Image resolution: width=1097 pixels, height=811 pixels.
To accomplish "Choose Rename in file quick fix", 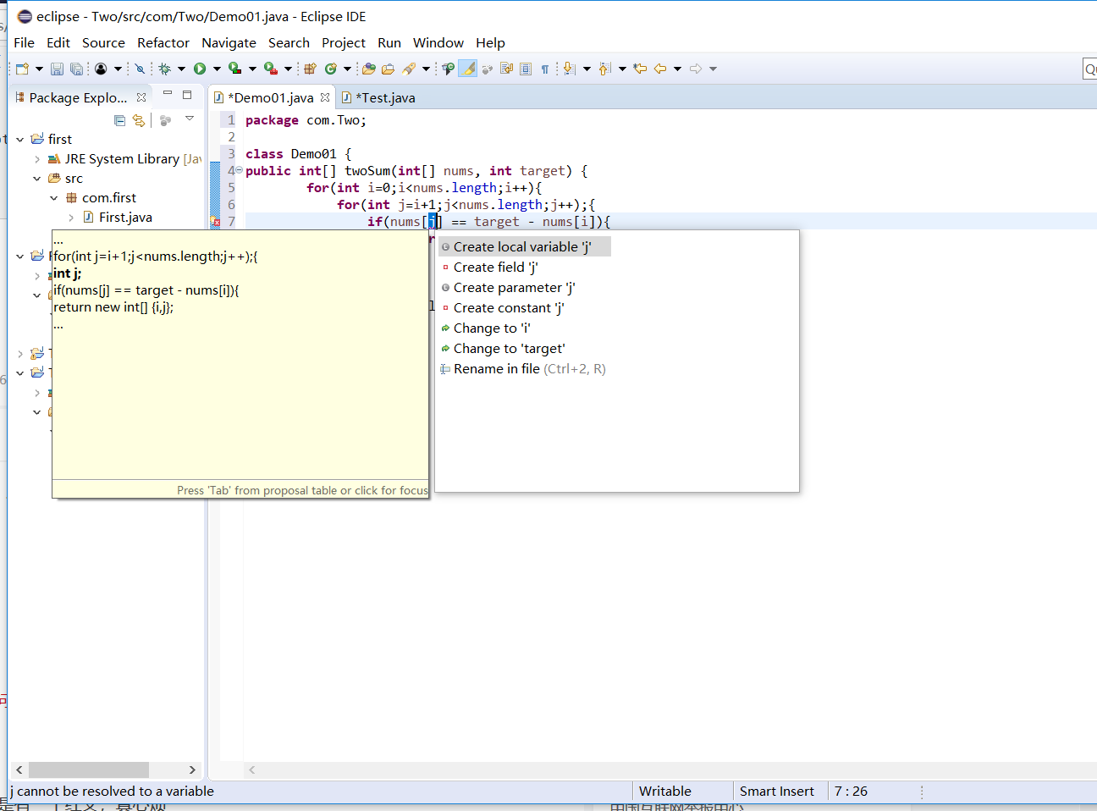I will [524, 369].
